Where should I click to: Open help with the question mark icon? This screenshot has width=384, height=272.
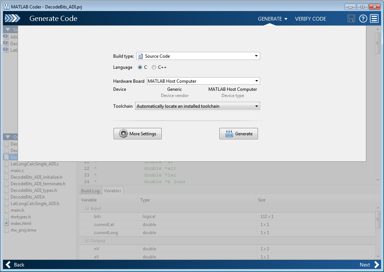363,19
